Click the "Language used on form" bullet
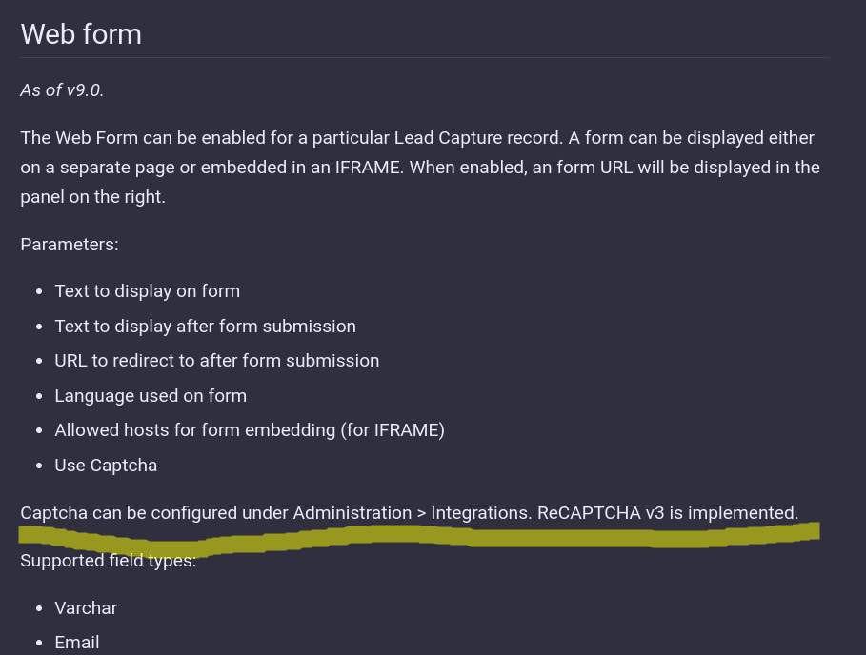Viewport: 866px width, 655px height. 151,396
